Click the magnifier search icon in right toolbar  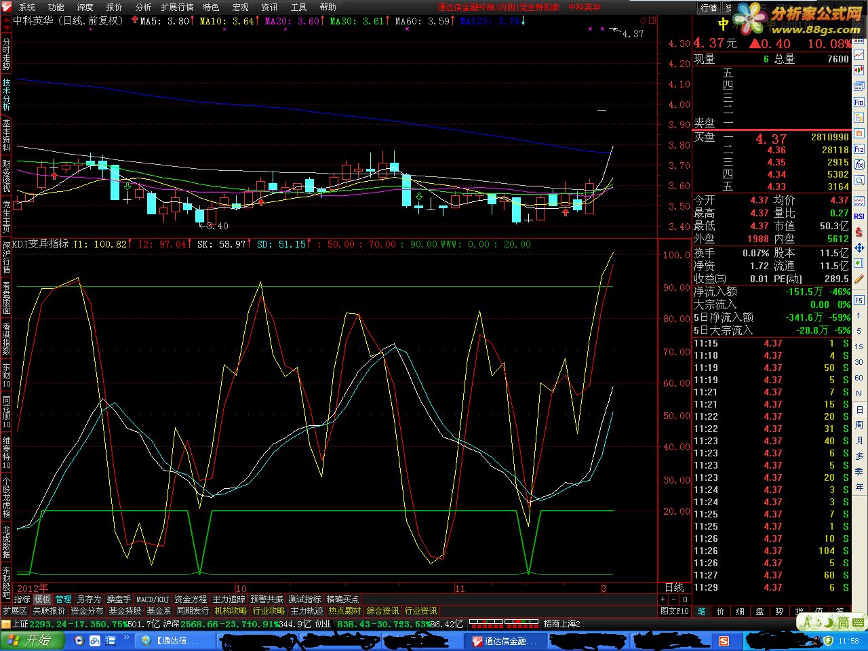pyautogui.click(x=859, y=180)
